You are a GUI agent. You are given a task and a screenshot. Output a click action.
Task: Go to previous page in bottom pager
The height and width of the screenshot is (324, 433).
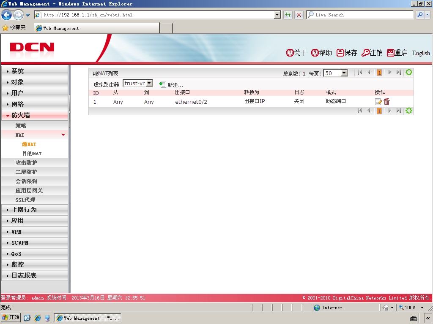click(369, 111)
